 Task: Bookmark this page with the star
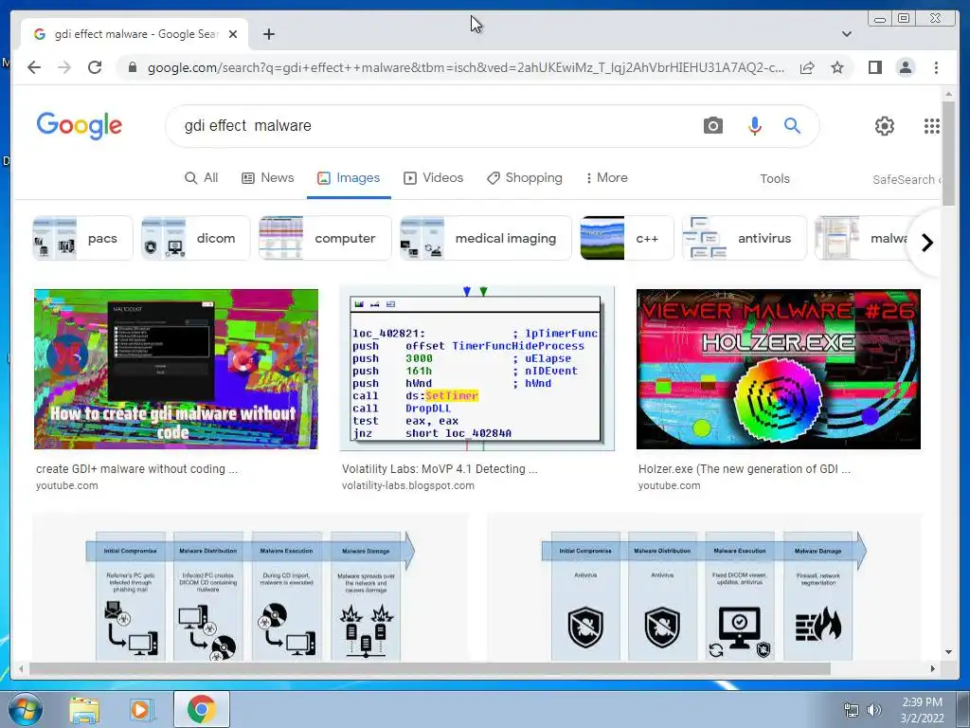(837, 67)
